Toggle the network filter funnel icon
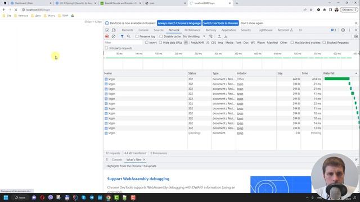The height and width of the screenshot is (202, 360). pos(122,36)
